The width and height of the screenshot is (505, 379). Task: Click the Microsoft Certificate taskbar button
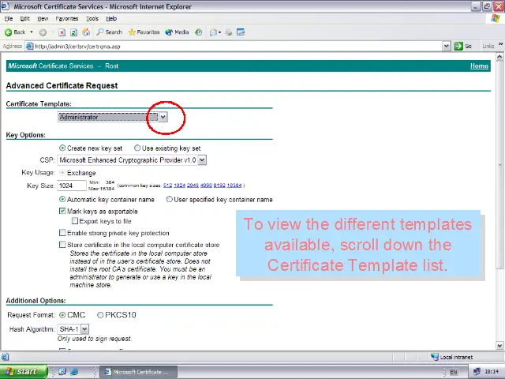pos(138,372)
